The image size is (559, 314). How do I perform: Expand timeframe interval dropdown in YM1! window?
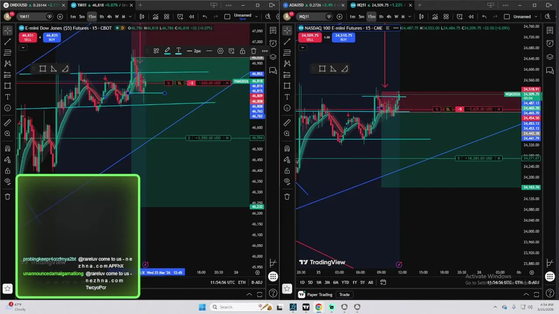point(130,17)
